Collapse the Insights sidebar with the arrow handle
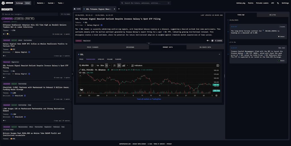This screenshot has width=291, height=146. 72,74
